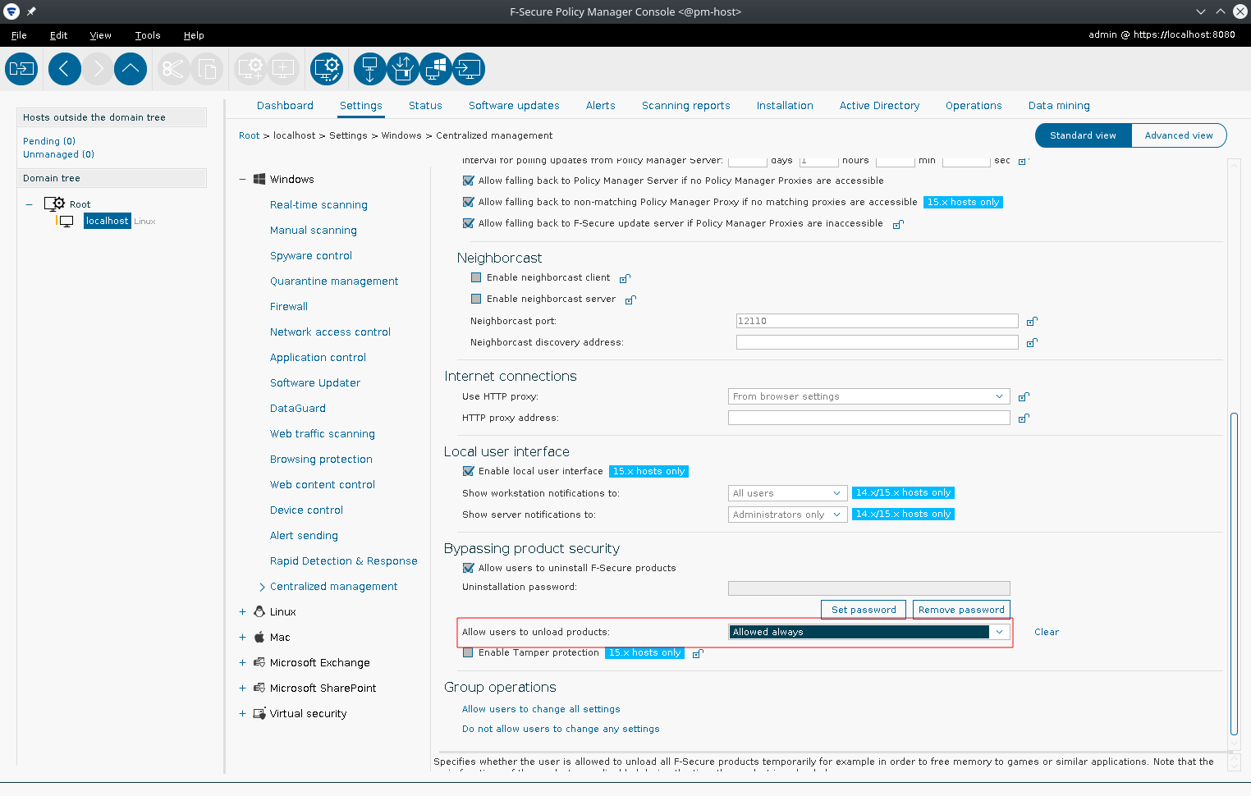Switch to the Software updates tab
Screen dimensions: 1251x796
point(514,105)
